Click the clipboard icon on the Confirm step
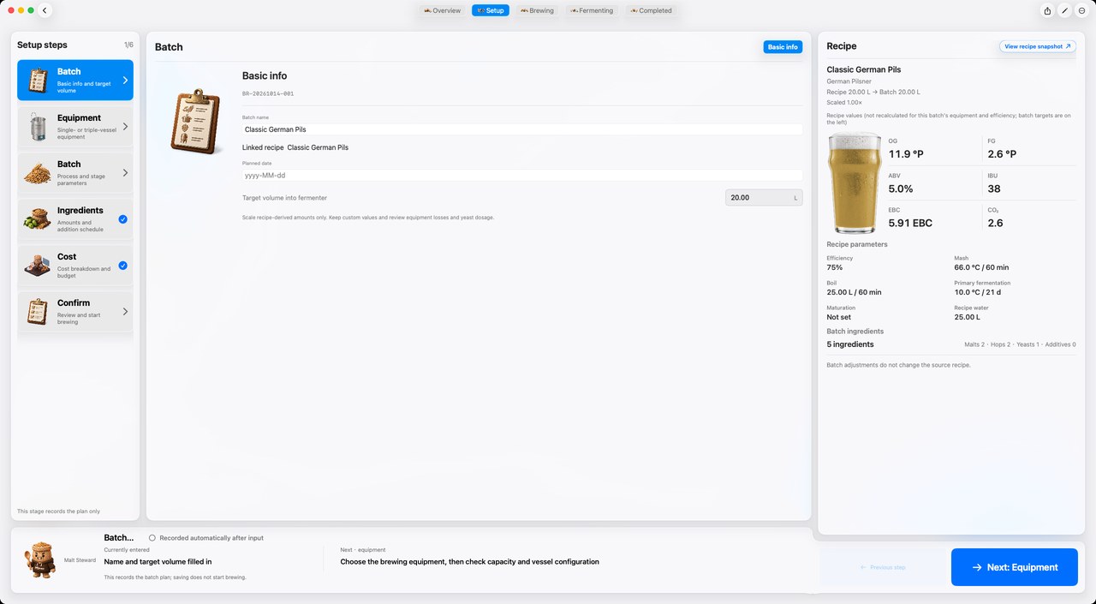 pos(38,312)
